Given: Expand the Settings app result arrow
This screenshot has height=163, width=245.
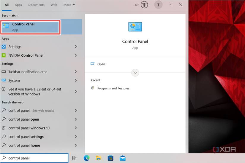Looking at the screenshot, I should pos(76,47).
